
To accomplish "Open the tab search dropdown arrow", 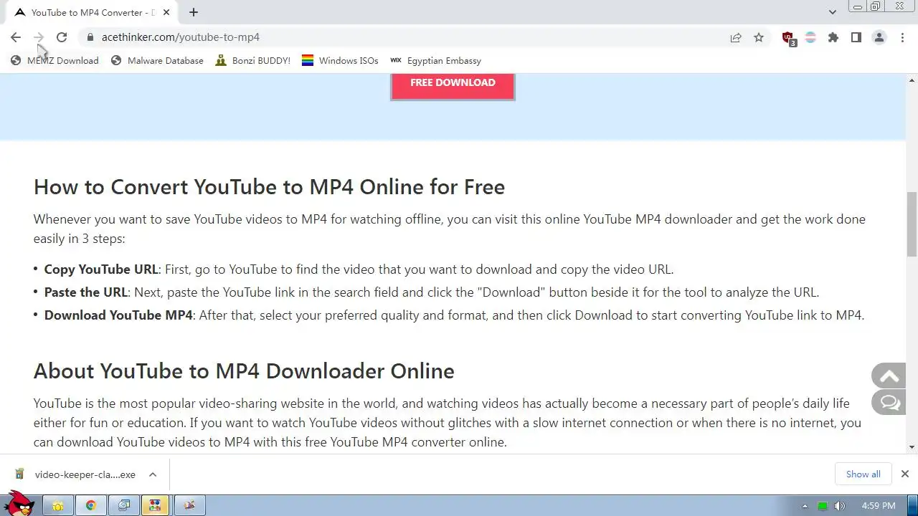I will click(x=832, y=12).
